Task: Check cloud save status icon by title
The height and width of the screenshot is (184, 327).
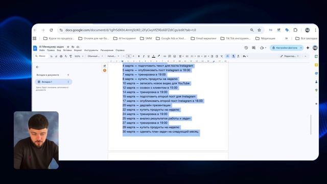Action: pos(78,47)
